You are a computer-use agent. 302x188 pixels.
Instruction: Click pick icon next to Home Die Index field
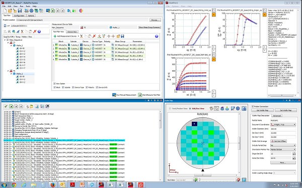click(294, 158)
